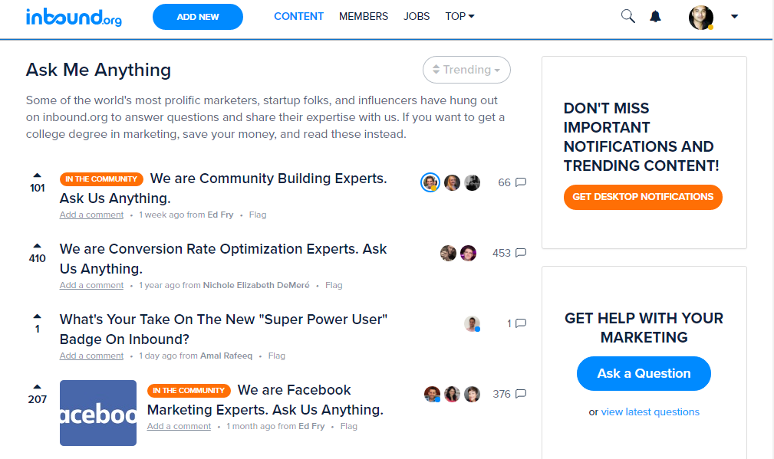Open the JOBS section
The height and width of the screenshot is (459, 774).
point(417,16)
